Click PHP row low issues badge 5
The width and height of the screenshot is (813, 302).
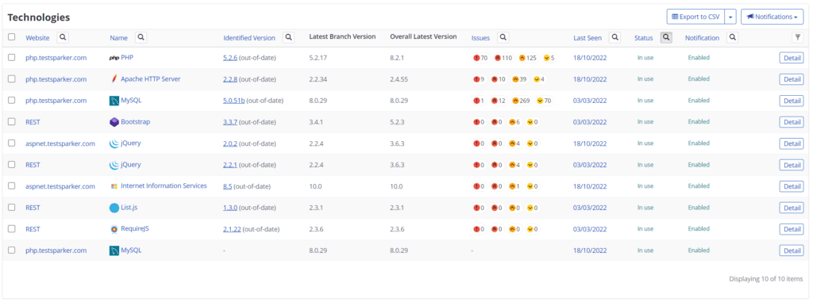(549, 58)
